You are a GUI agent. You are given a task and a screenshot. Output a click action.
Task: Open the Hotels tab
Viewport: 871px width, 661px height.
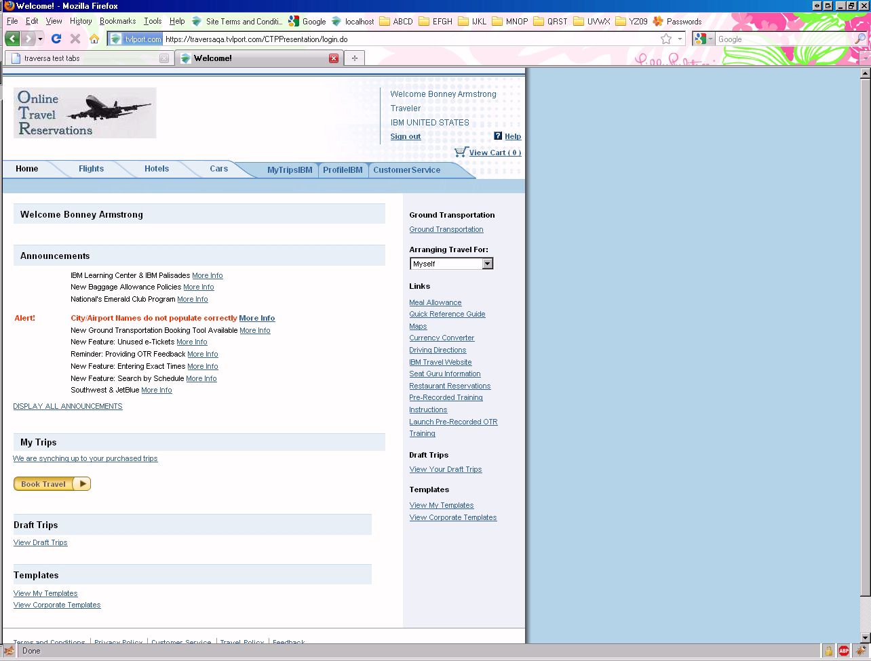point(157,169)
